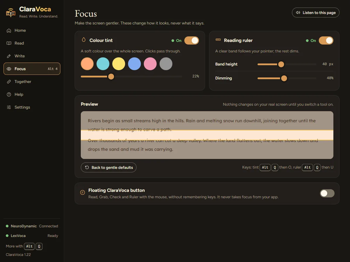
Task: Enable the Floating ClaraVoca button switch
Action: [327, 193]
